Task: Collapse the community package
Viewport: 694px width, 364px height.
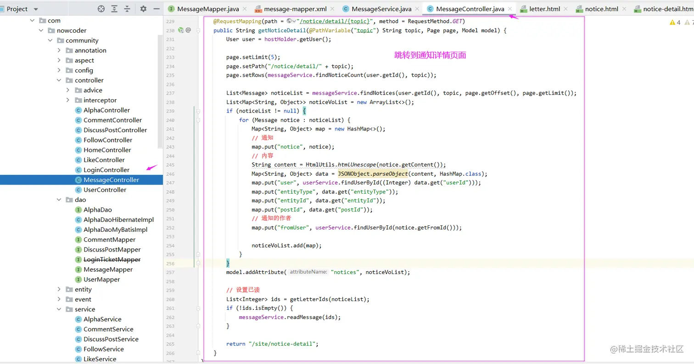Action: tap(50, 40)
